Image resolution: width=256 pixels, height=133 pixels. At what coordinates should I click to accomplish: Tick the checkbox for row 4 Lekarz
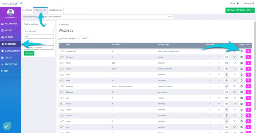pyautogui.click(x=62, y=69)
